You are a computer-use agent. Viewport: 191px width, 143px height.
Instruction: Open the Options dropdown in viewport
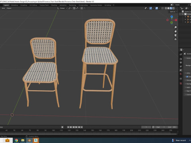[173, 12]
